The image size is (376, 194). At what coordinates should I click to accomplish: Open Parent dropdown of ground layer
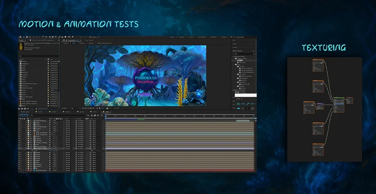click(x=97, y=152)
